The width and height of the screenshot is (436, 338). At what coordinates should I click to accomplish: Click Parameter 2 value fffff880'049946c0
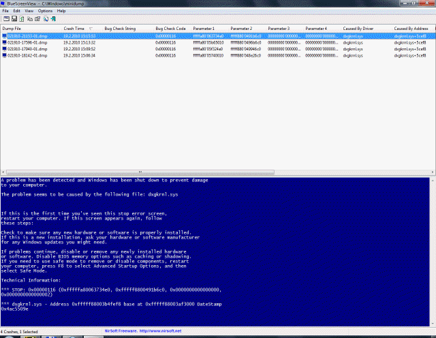pyautogui.click(x=246, y=49)
